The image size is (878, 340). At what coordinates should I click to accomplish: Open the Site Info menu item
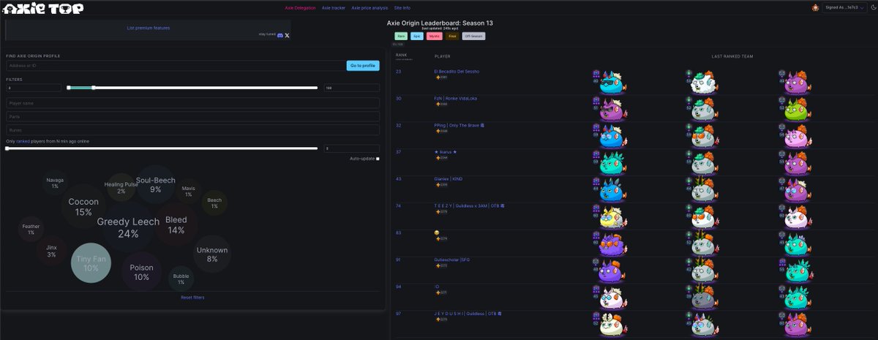click(402, 7)
